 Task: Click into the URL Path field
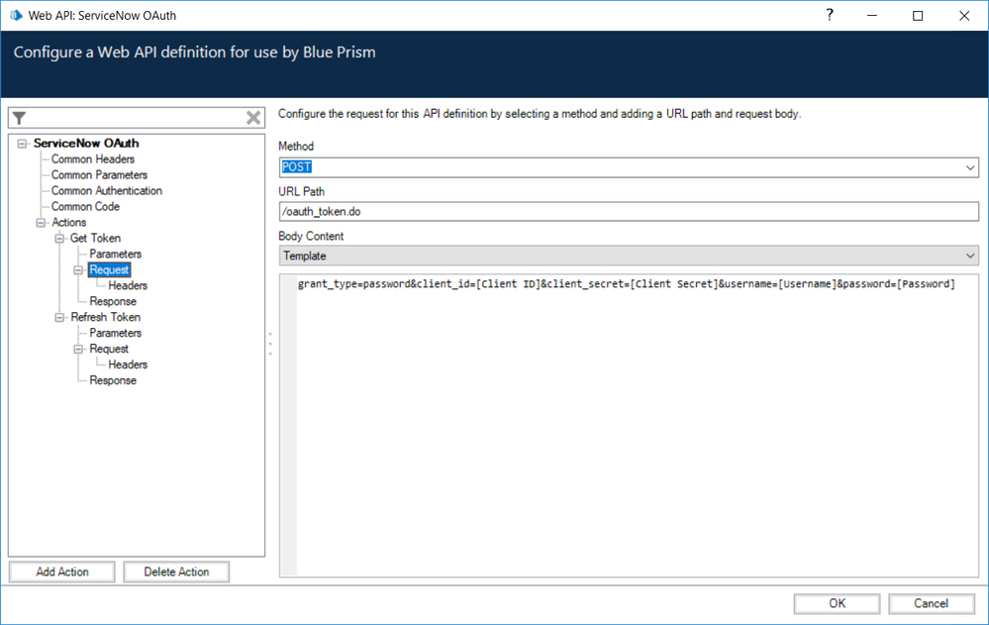[x=629, y=212]
